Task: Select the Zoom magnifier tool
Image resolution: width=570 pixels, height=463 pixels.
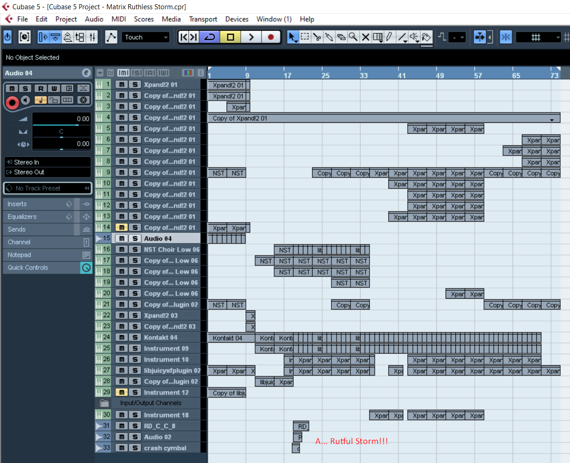Action: pos(353,37)
